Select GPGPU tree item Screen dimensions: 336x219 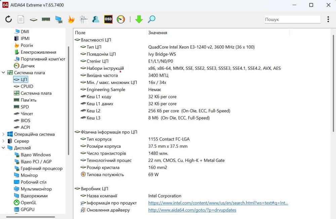click(x=24, y=210)
